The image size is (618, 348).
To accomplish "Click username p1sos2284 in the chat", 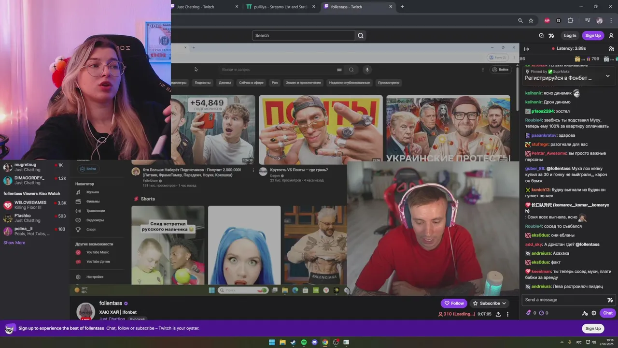I will [x=543, y=111].
